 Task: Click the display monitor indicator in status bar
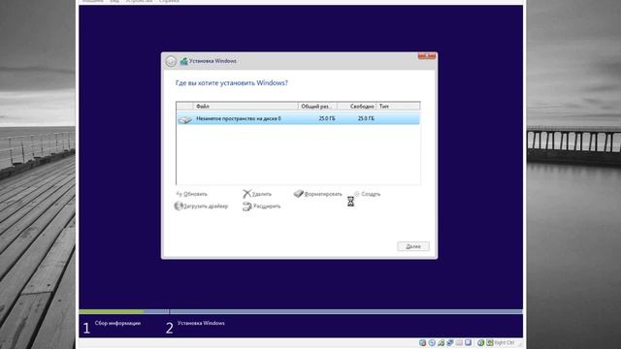(468, 342)
